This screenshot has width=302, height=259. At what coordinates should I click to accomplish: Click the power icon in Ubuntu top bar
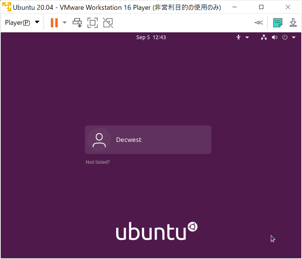click(x=285, y=37)
